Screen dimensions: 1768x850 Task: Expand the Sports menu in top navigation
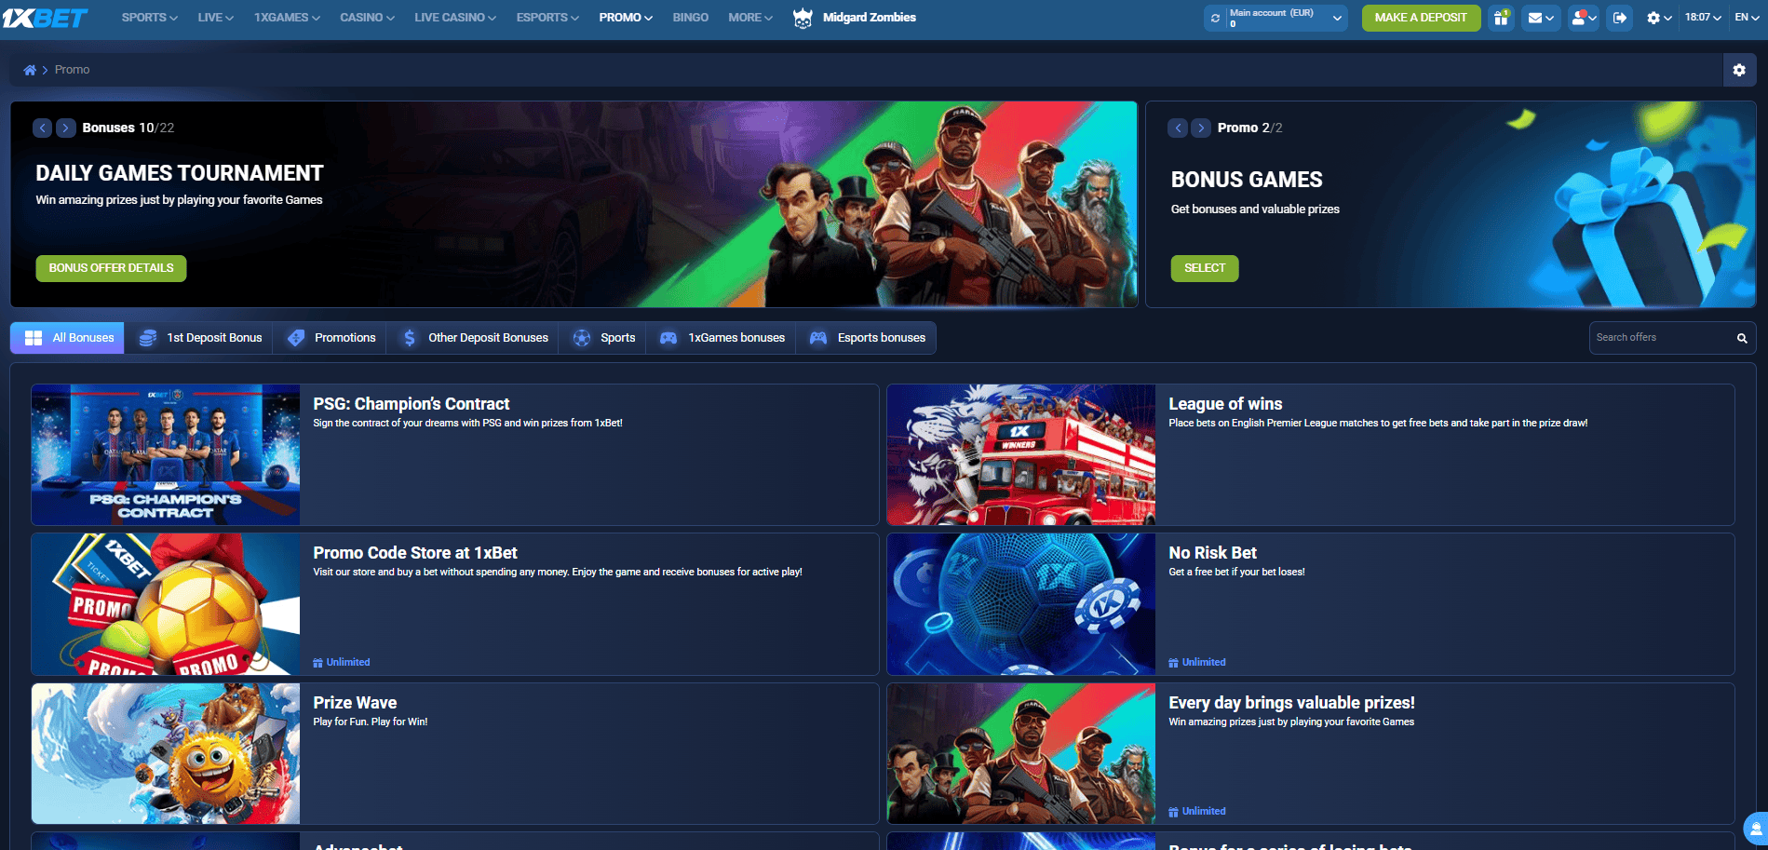click(x=149, y=18)
